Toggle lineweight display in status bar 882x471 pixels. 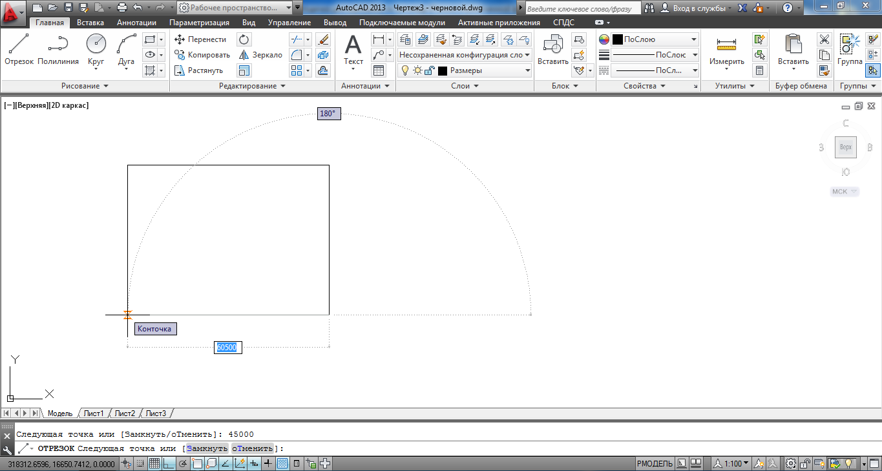pyautogui.click(x=268, y=463)
